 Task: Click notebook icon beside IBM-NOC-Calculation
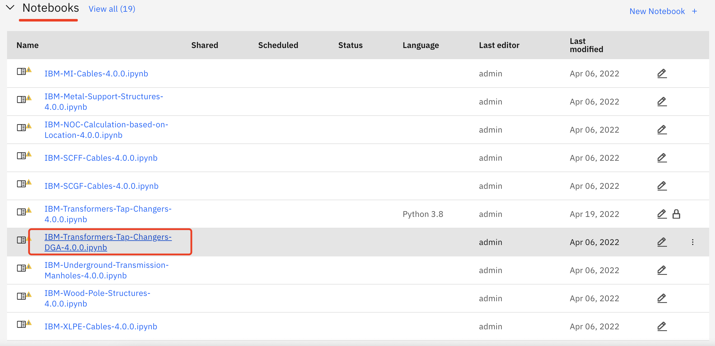(x=22, y=128)
